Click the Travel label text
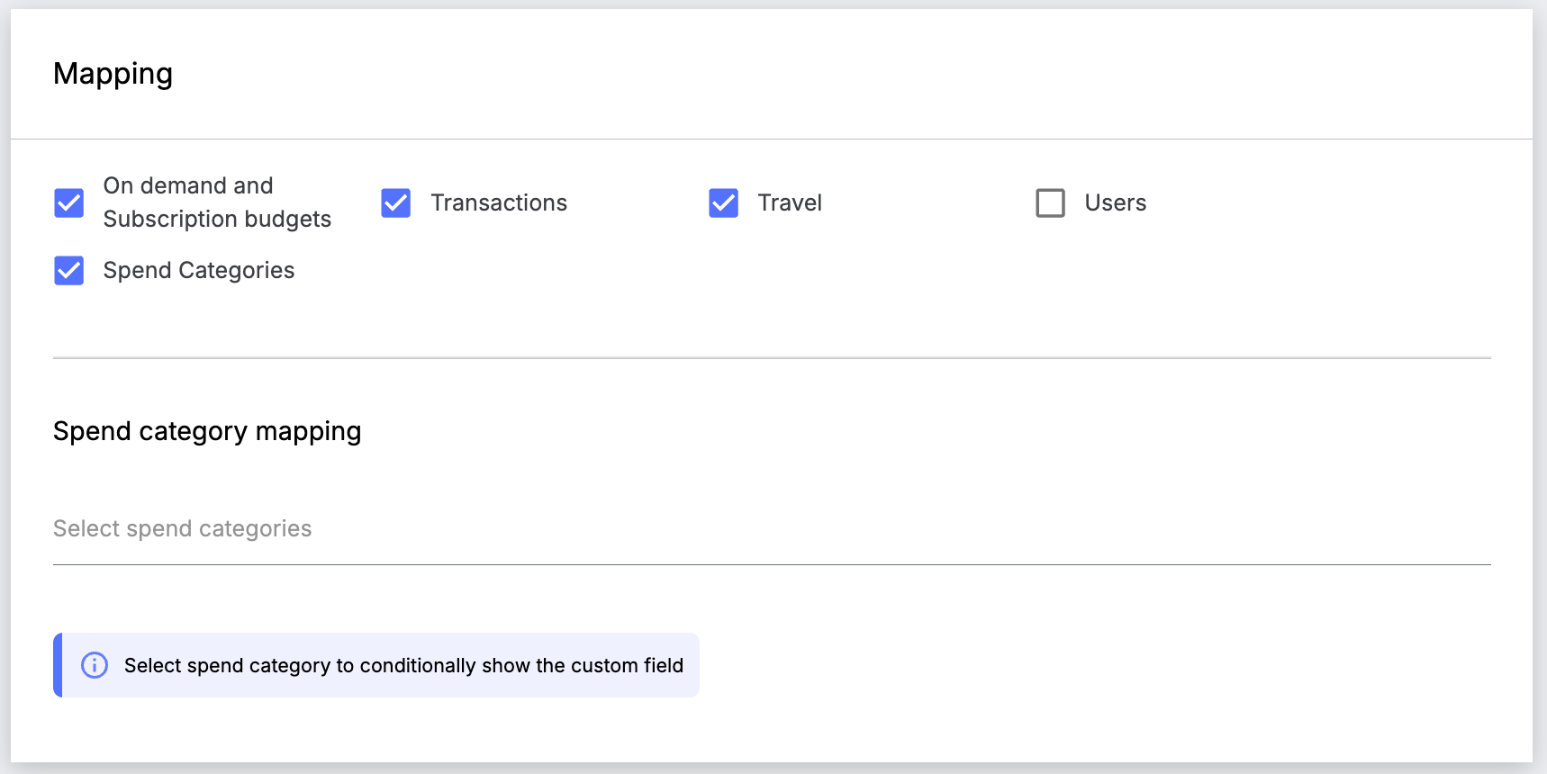Viewport: 1547px width, 774px height. 790,203
